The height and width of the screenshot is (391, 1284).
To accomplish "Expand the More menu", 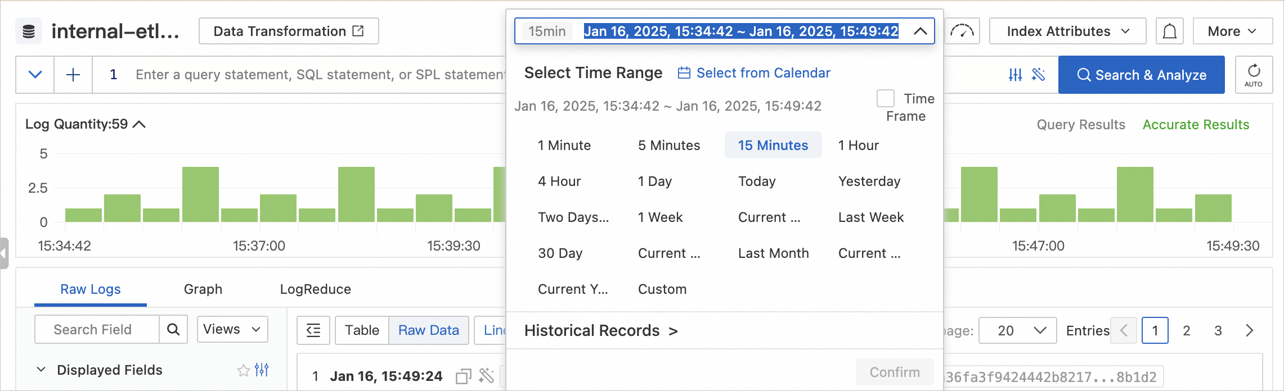I will pos(1232,31).
